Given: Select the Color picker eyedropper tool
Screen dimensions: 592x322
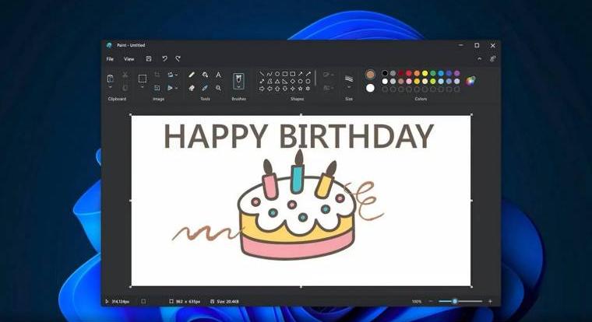Looking at the screenshot, I should 205,88.
